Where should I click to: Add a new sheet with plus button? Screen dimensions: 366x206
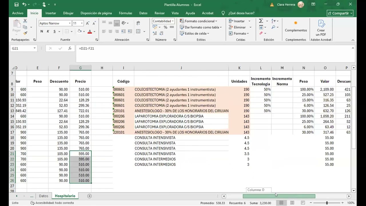[89, 196]
